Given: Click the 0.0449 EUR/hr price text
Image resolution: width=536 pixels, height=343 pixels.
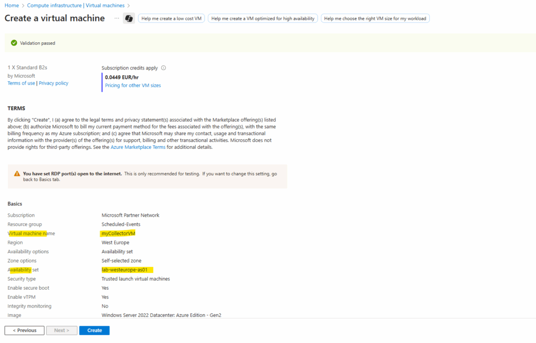Looking at the screenshot, I should coord(121,77).
